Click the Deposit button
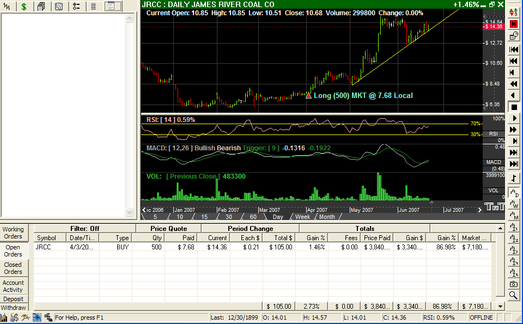Screen dimensions: 523x324 [x=13, y=299]
